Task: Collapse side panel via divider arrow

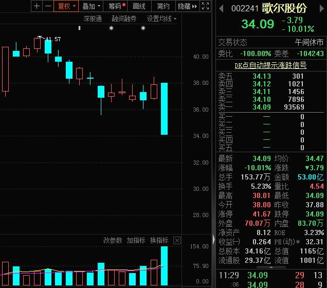Action: (x=214, y=239)
